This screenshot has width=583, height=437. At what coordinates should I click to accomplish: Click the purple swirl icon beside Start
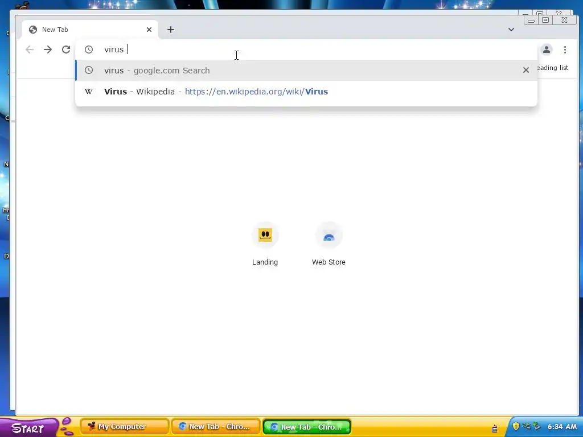click(x=67, y=427)
